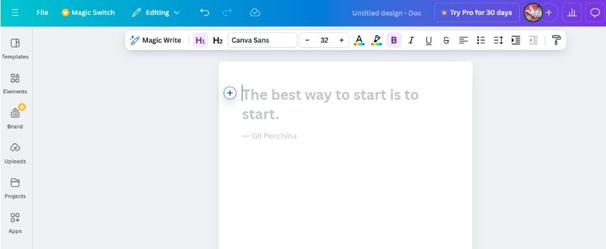Decrease paragraph indent
The width and height of the screenshot is (606, 249).
pyautogui.click(x=533, y=40)
